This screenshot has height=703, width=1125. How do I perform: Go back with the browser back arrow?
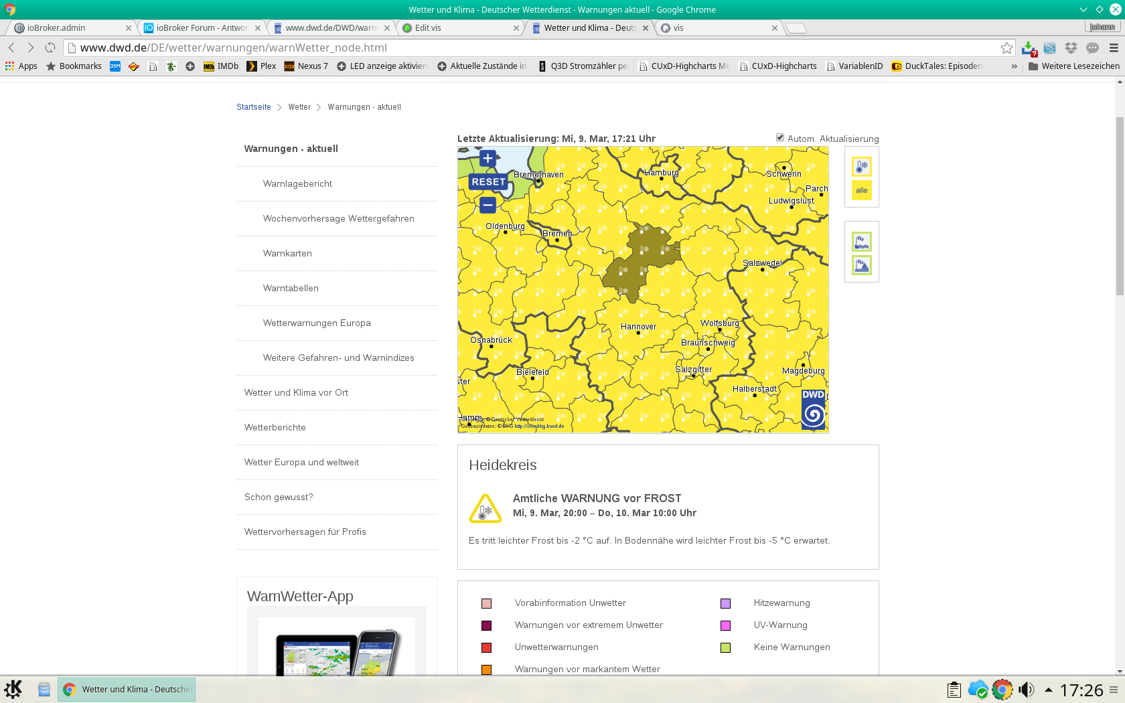click(x=11, y=48)
